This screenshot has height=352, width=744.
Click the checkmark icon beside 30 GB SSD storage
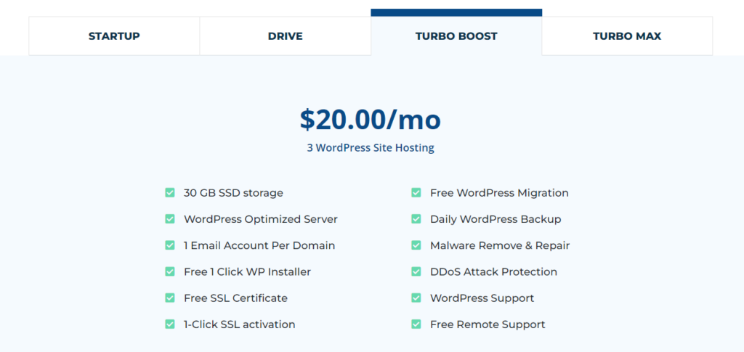[170, 193]
